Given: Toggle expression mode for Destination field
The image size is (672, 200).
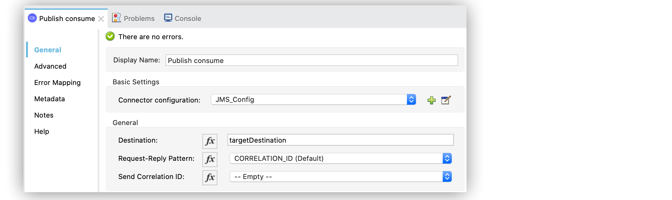Looking at the screenshot, I should (210, 141).
